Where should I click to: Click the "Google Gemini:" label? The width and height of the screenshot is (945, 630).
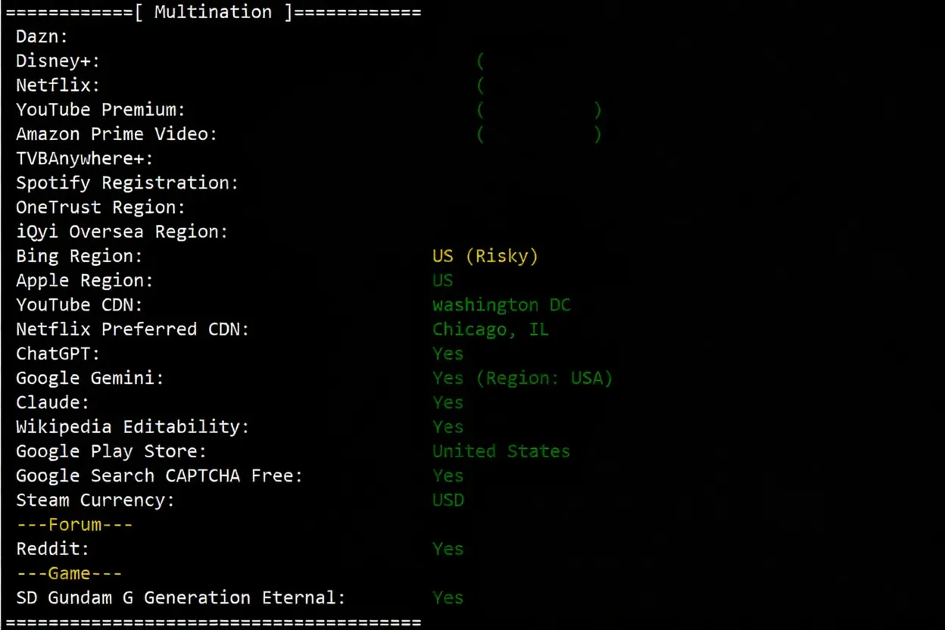point(90,378)
